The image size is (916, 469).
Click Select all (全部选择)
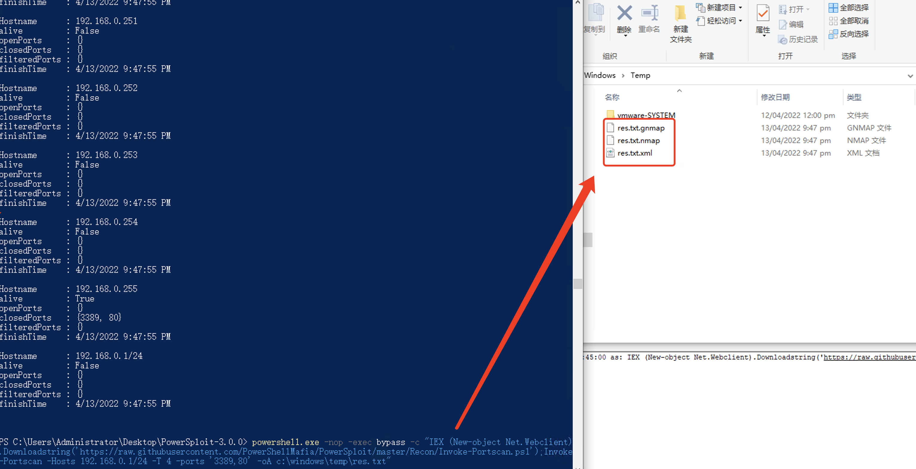click(x=848, y=7)
